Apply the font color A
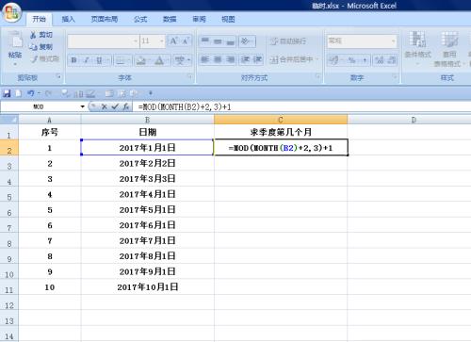 pyautogui.click(x=159, y=60)
